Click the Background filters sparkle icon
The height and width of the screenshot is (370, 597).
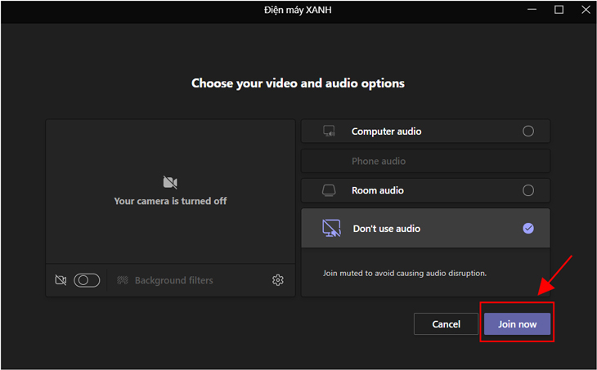pos(123,280)
